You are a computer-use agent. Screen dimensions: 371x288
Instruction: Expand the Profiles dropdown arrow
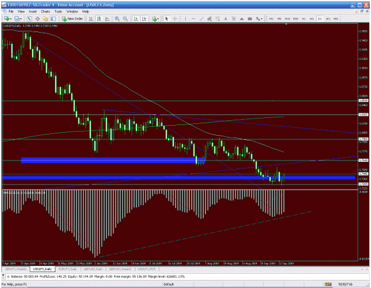21,18
